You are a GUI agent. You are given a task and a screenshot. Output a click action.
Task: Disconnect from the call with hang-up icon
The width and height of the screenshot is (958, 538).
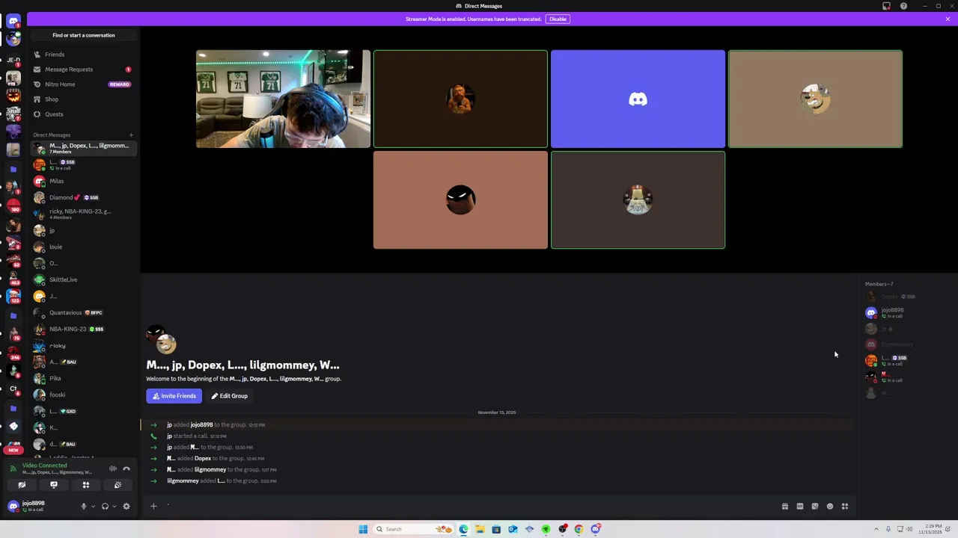coord(126,469)
